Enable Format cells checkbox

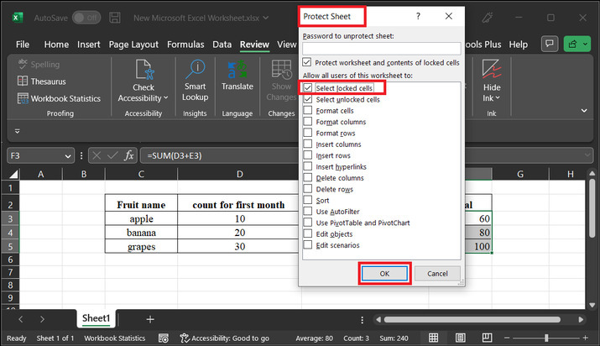point(308,110)
